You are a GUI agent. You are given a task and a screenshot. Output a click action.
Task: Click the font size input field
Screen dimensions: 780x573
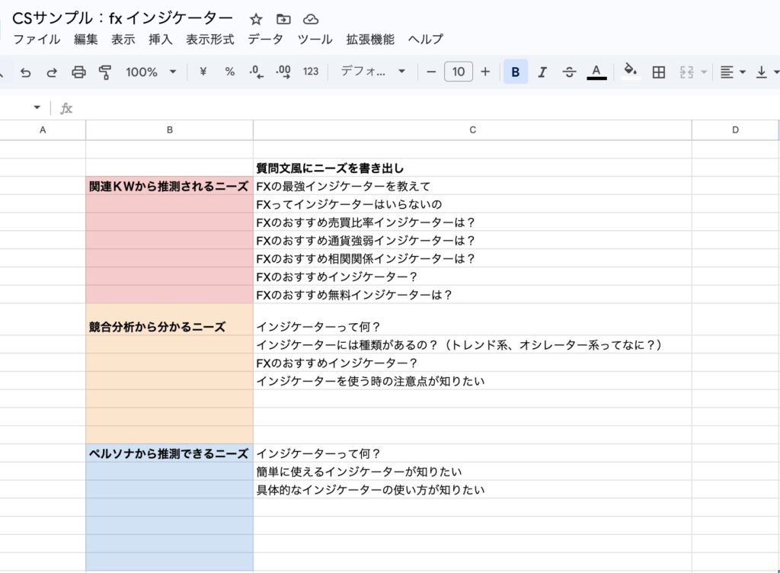coord(458,72)
